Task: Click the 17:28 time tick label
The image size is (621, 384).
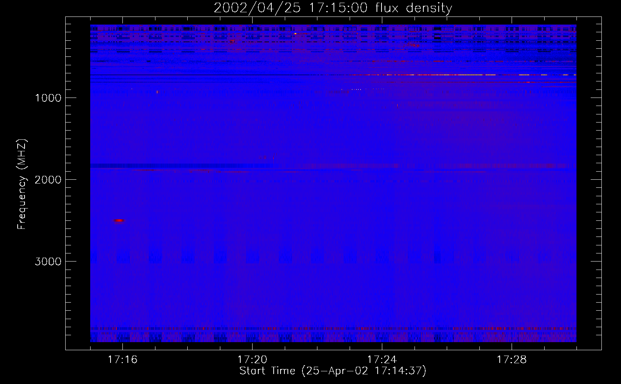Action: coord(512,359)
